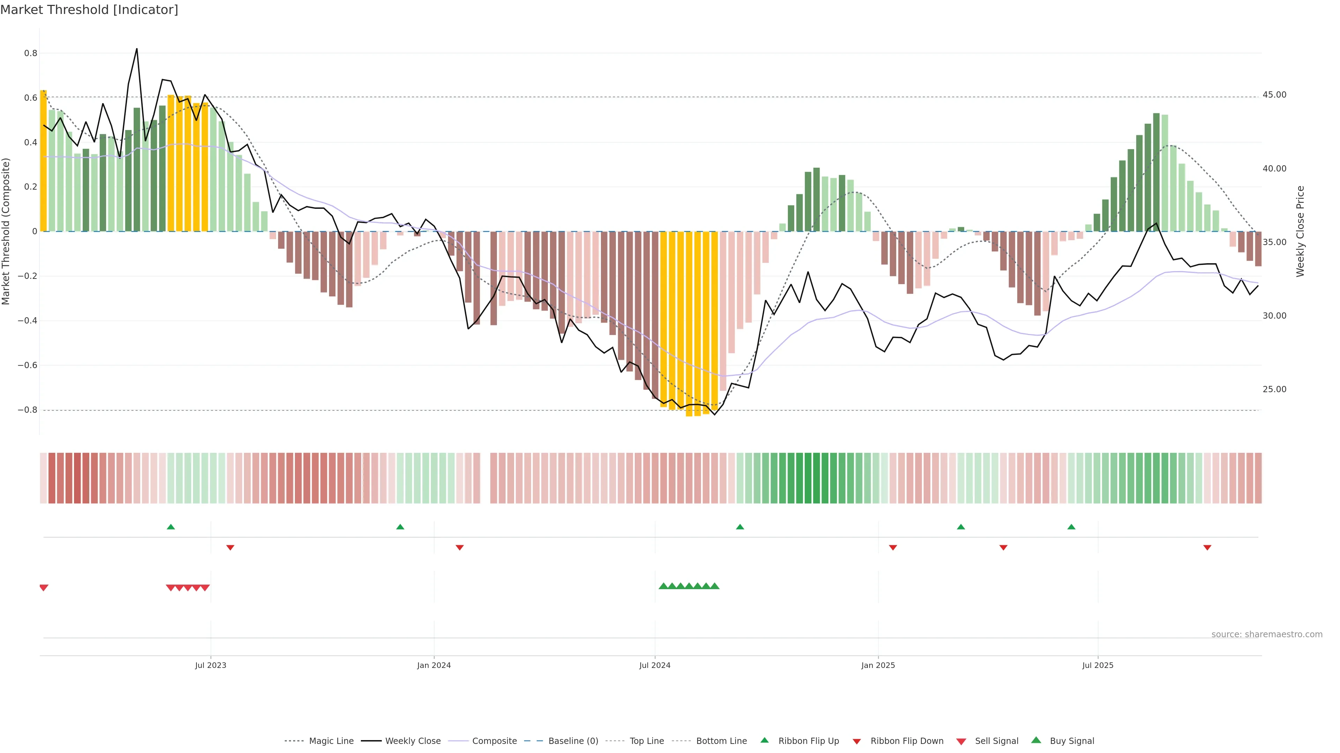The image size is (1340, 753).
Task: Click the Ribbon Flip Down legend triangle icon
Action: click(857, 741)
